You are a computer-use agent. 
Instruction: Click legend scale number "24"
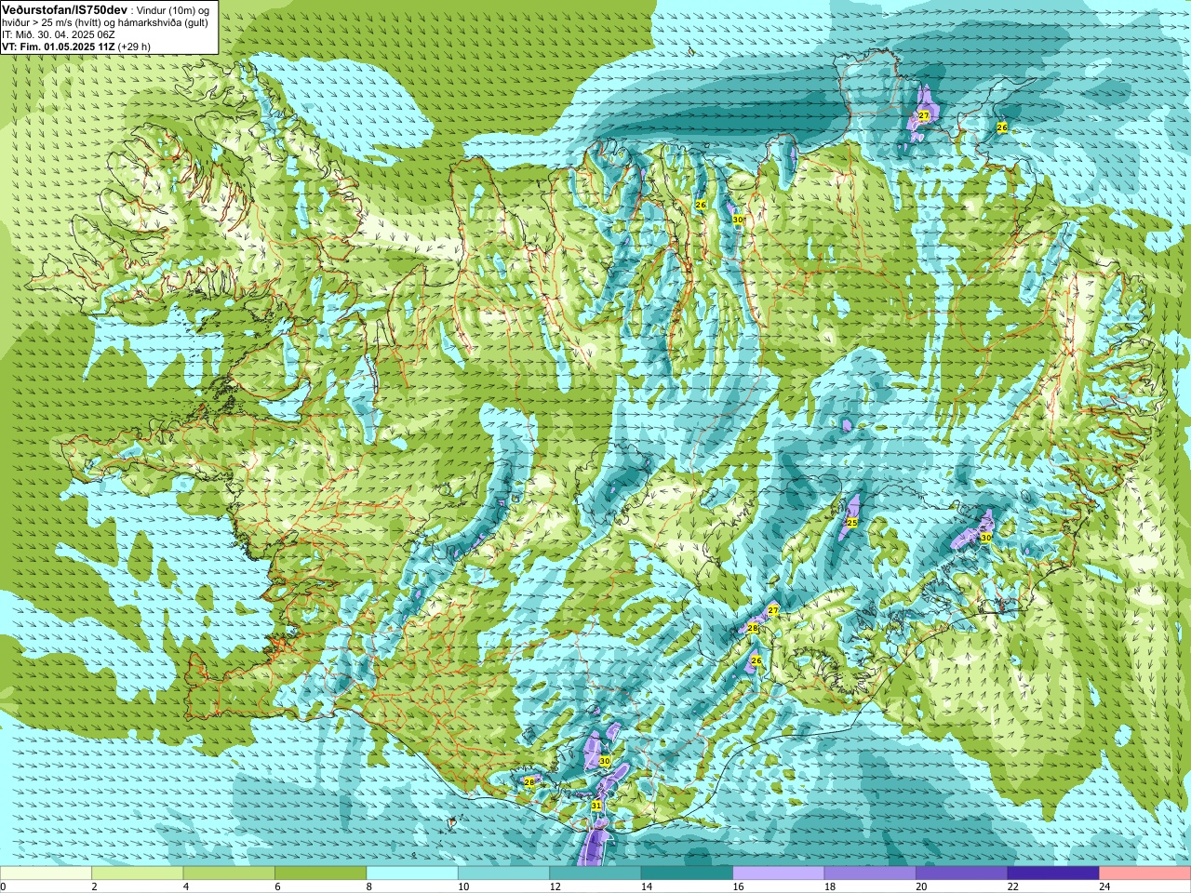(x=1104, y=886)
